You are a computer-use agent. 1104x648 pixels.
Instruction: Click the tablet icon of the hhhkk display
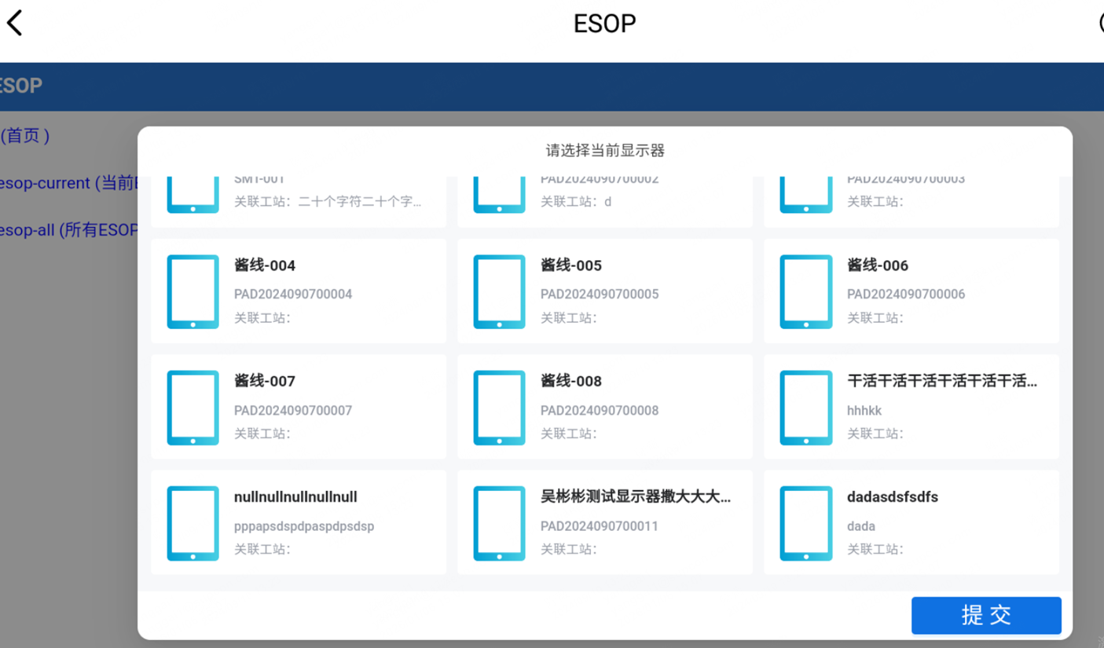[805, 408]
